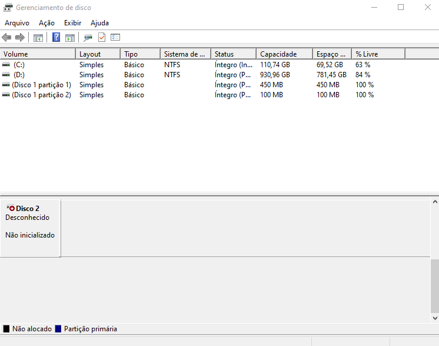Click the blue Partição primária legend swatch
This screenshot has width=439, height=346.
(x=58, y=329)
